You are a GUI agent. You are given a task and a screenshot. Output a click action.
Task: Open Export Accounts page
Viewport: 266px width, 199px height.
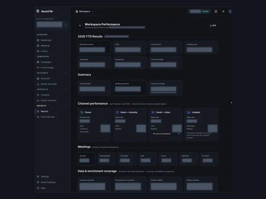pyautogui.click(x=49, y=84)
